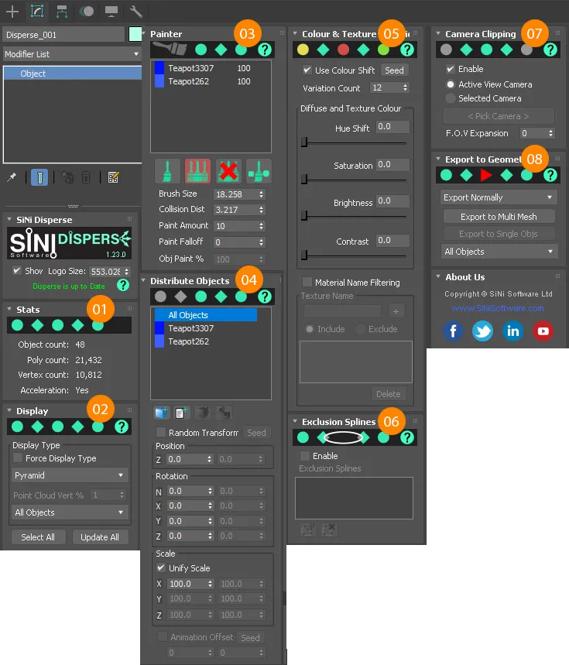
Task: Open the Display rollout help icon
Action: [122, 427]
